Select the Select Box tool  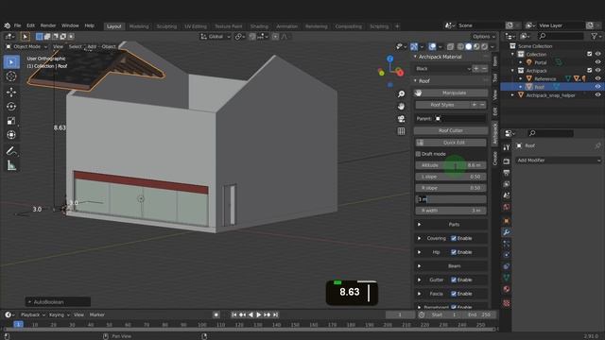point(11,62)
